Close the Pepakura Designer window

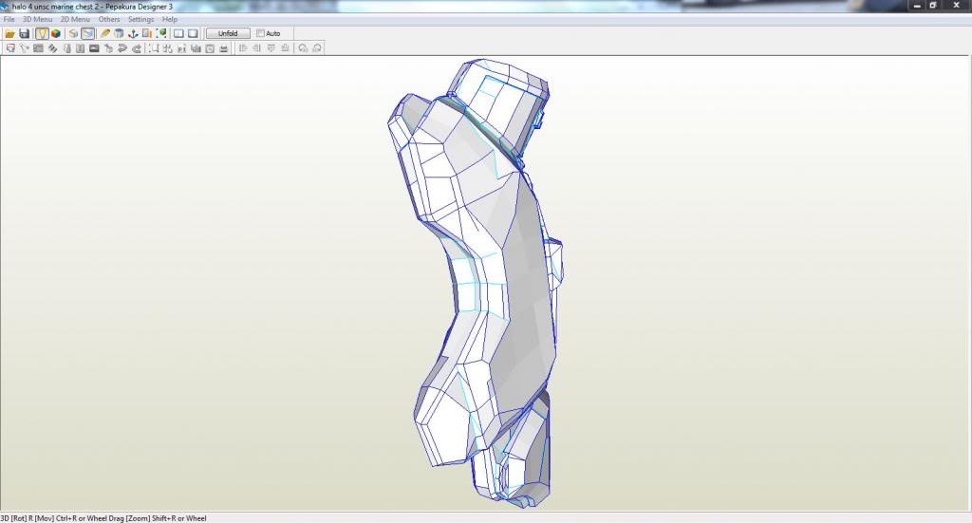point(956,6)
